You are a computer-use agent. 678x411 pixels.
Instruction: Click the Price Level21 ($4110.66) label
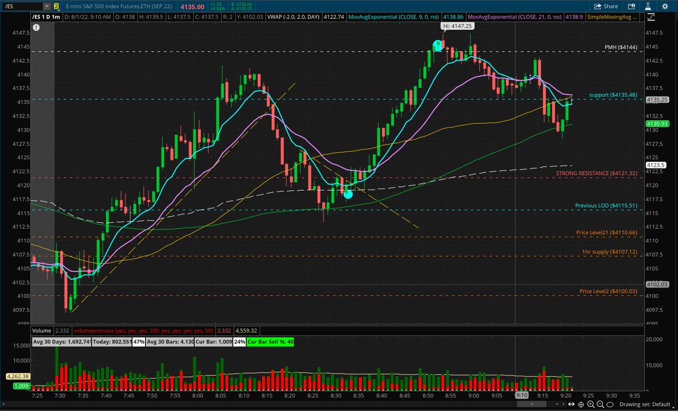607,233
